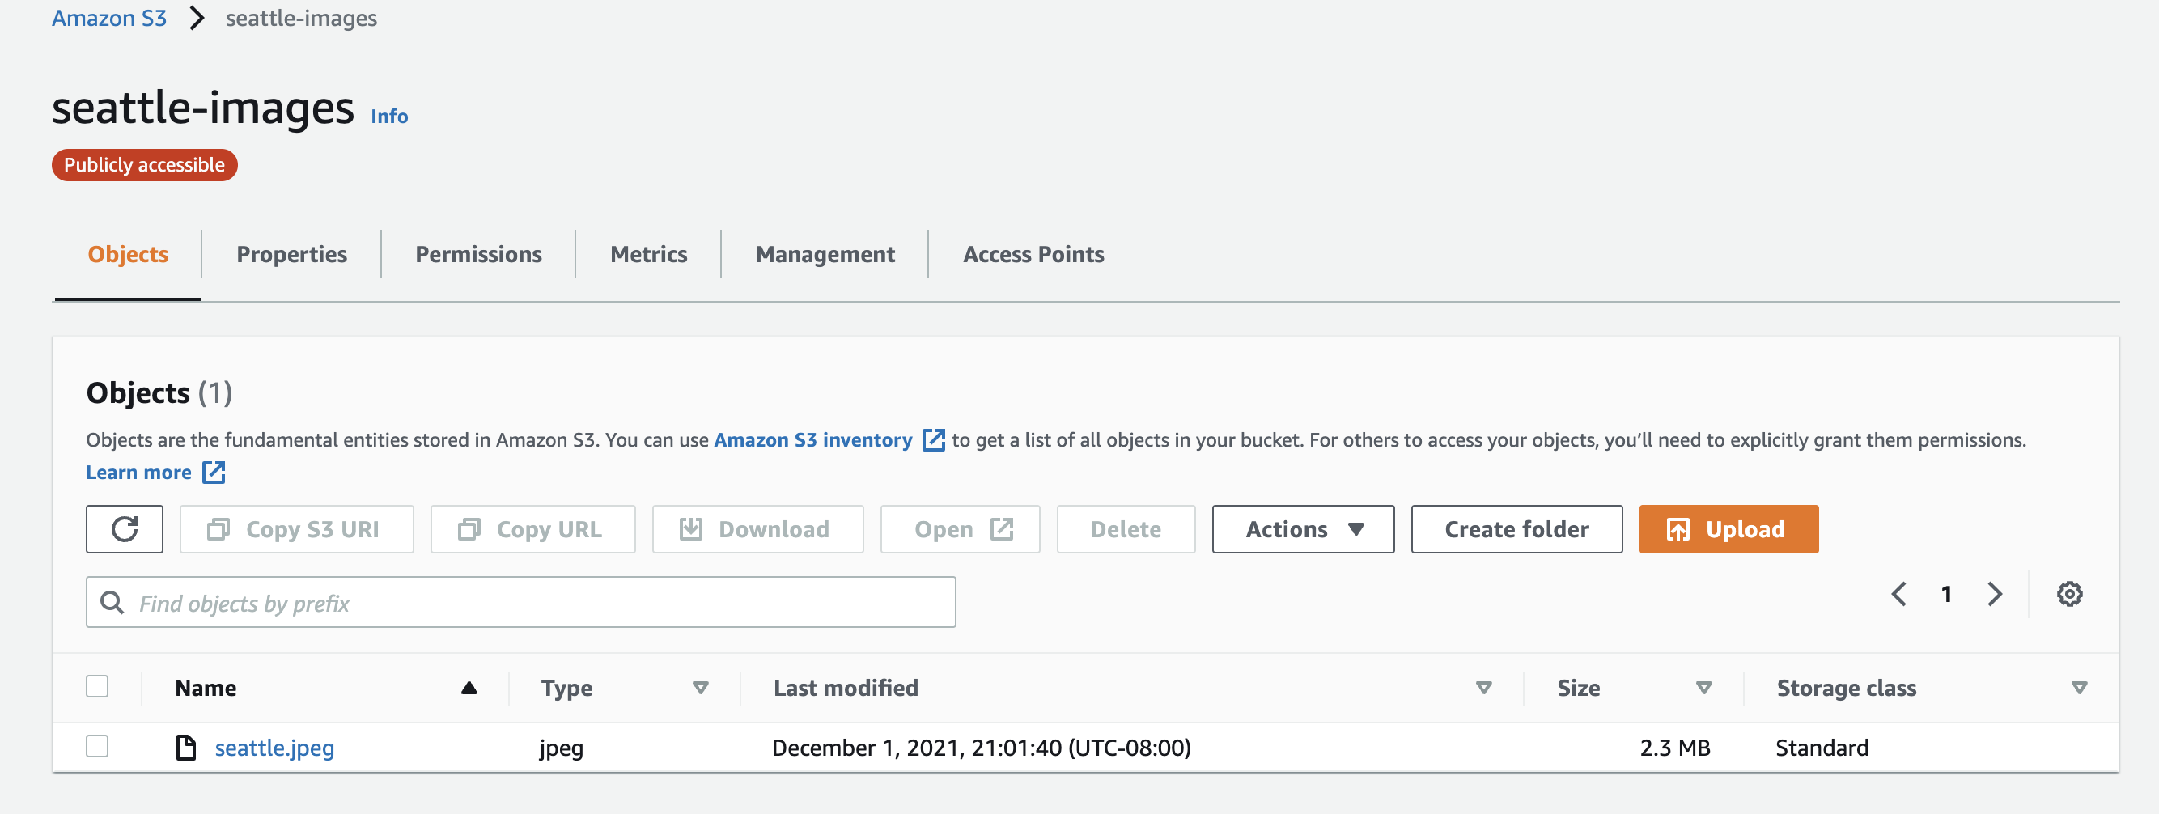Click the Create folder button
Image resolution: width=2159 pixels, height=814 pixels.
click(1516, 529)
